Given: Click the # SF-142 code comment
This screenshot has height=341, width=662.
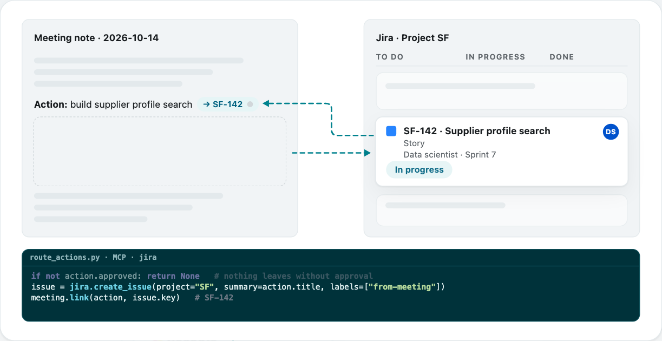Looking at the screenshot, I should tap(214, 298).
